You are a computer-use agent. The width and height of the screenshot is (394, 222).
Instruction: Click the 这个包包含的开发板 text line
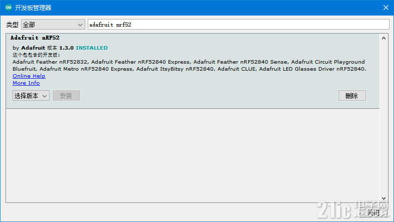(x=37, y=55)
